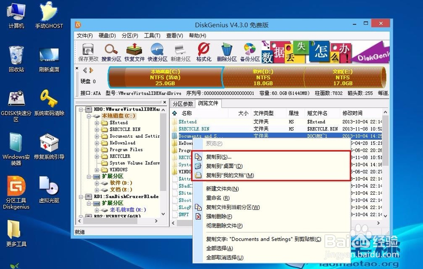The image size is (423, 269).
Task: Collapse the 本地磁盘 (C:) tree node
Action: [x=89, y=116]
